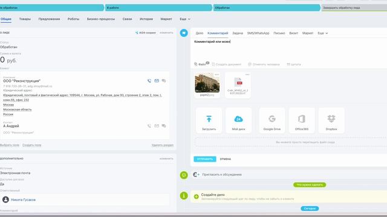Choose file from Dropbox

click(331, 121)
